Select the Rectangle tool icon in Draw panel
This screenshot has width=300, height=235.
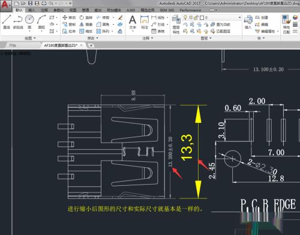[x=52, y=17]
